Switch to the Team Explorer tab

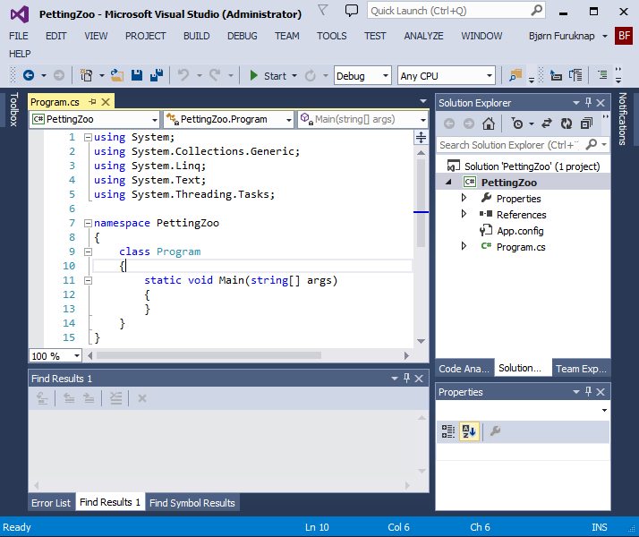click(x=581, y=369)
